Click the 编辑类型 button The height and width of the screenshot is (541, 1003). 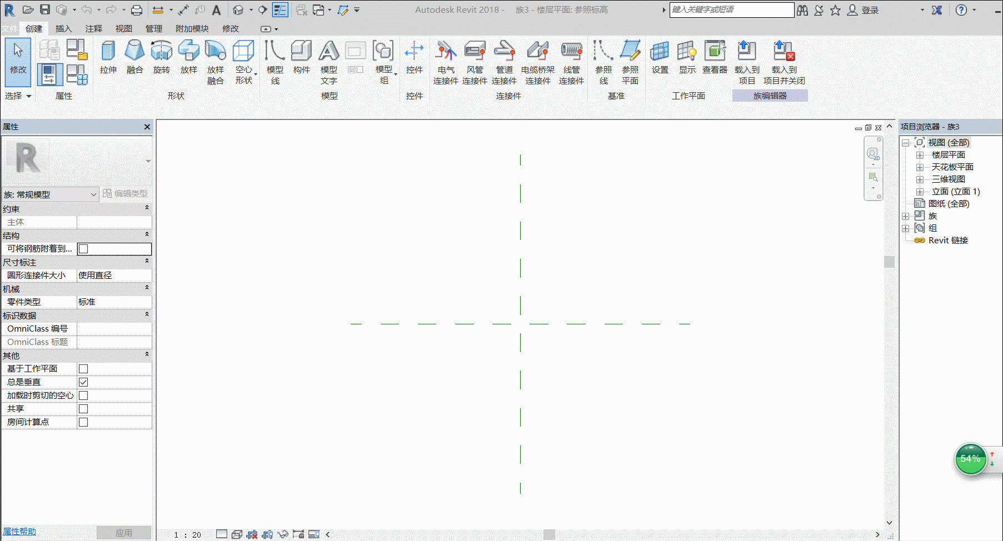(126, 193)
